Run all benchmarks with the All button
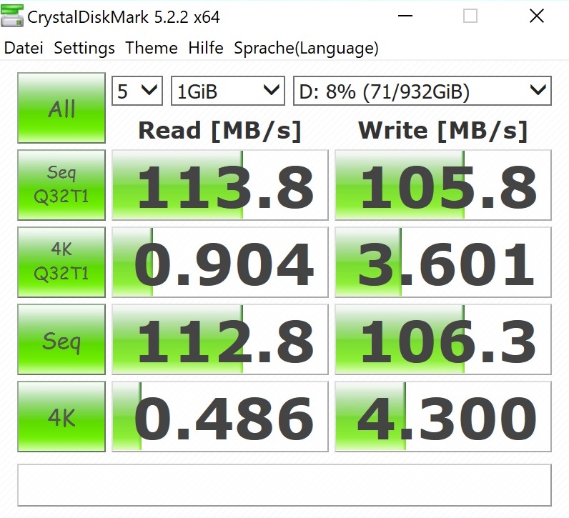This screenshot has width=569, height=518. tap(61, 109)
